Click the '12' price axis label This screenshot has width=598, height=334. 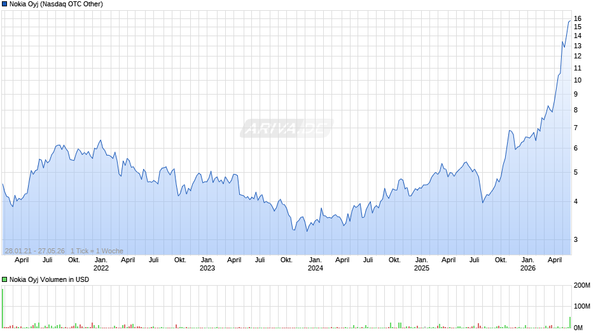[578, 57]
